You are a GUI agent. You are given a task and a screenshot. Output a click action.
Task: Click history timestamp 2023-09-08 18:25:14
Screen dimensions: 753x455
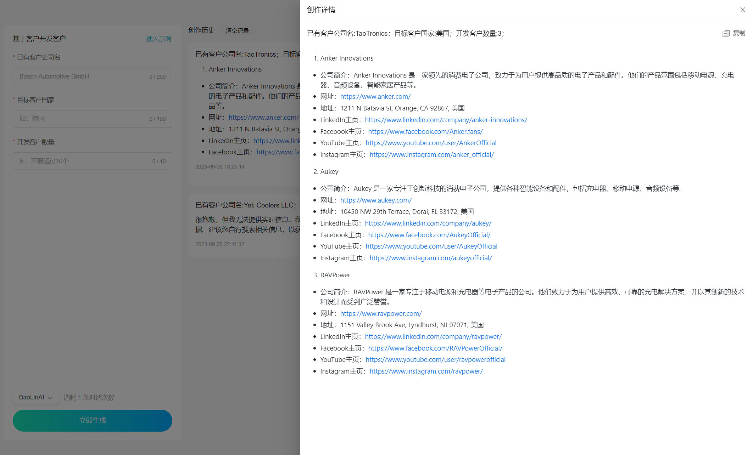point(220,167)
